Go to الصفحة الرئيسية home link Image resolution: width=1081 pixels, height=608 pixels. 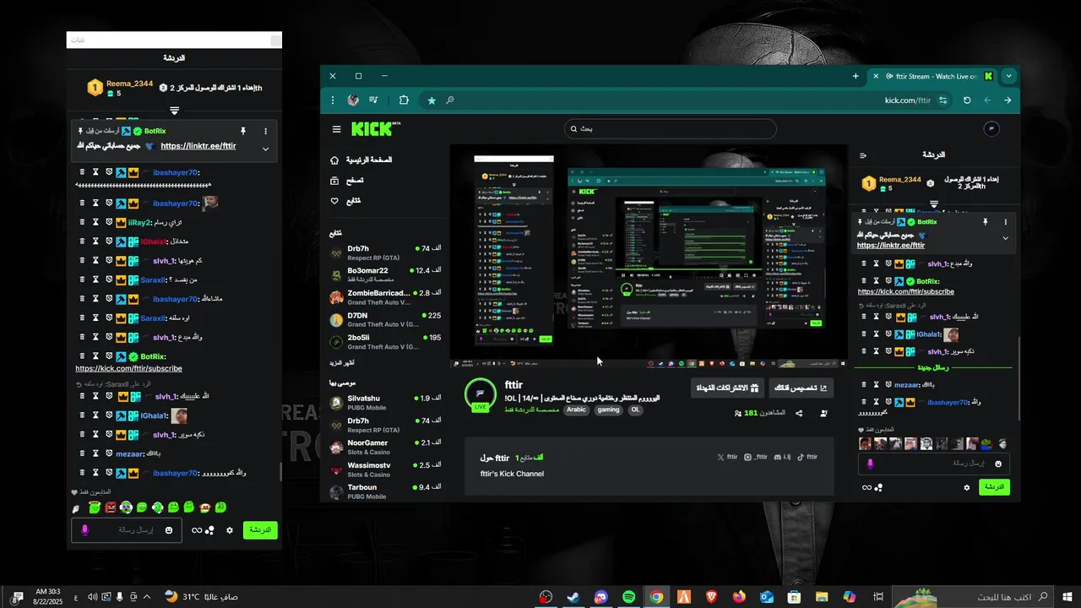tap(361, 160)
